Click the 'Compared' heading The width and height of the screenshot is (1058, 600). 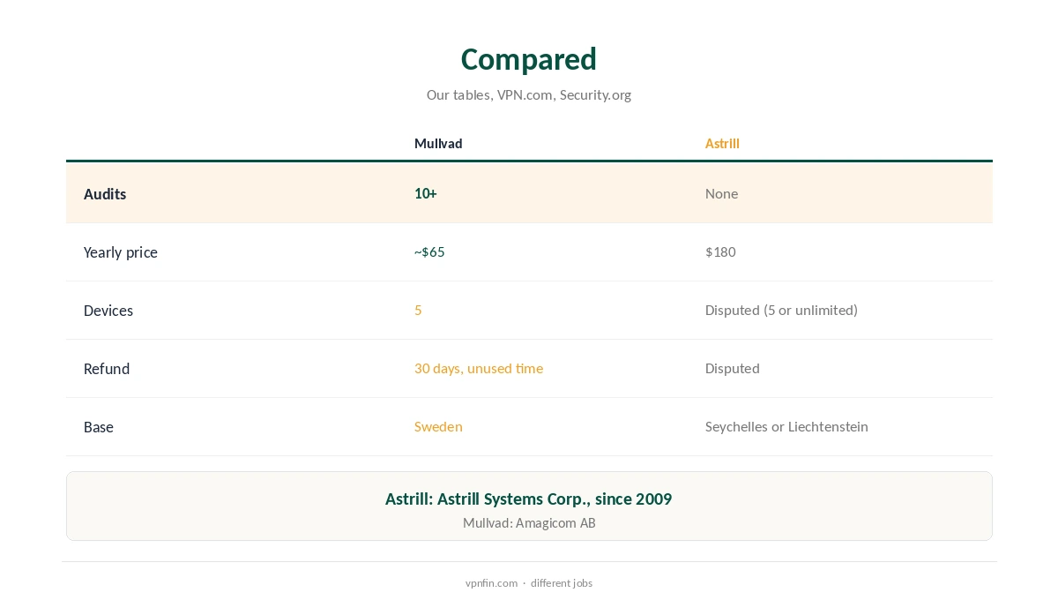pos(529,59)
